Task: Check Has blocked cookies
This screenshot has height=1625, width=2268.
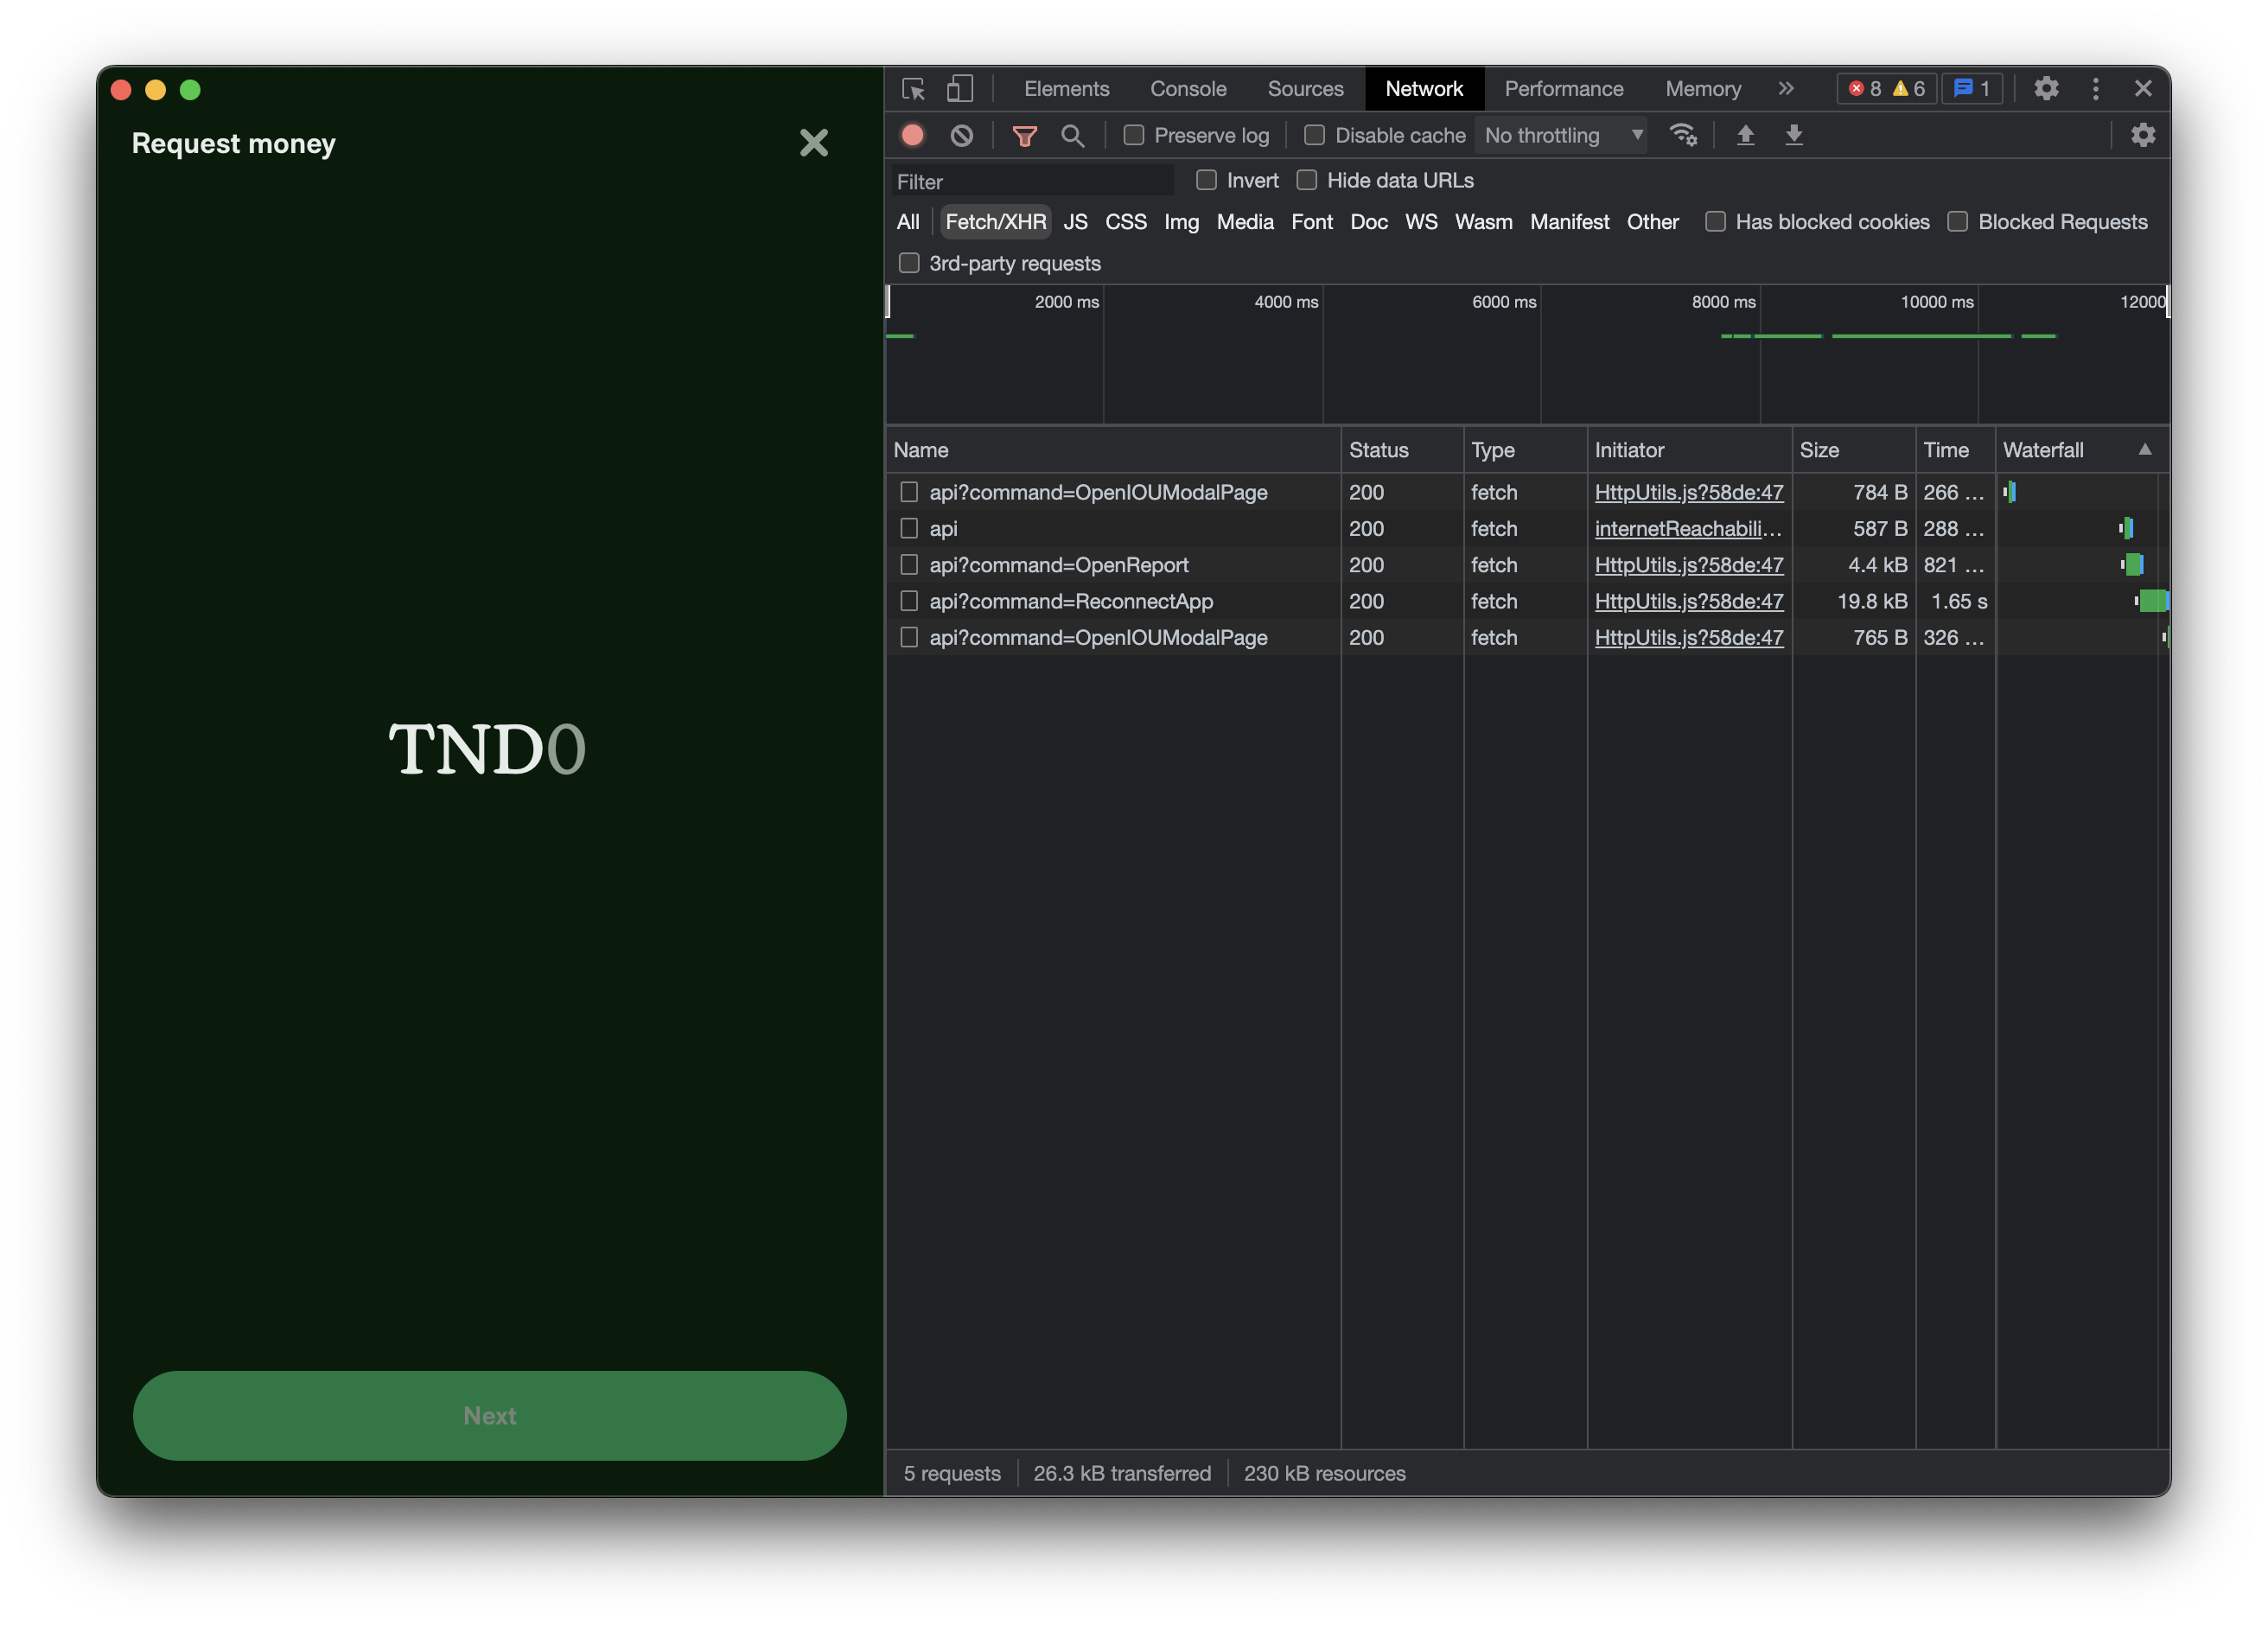Action: click(x=1715, y=222)
